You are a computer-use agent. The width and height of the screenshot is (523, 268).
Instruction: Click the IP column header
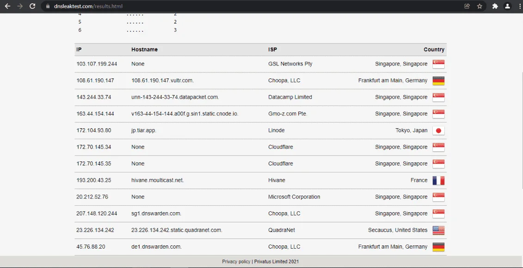tap(79, 50)
